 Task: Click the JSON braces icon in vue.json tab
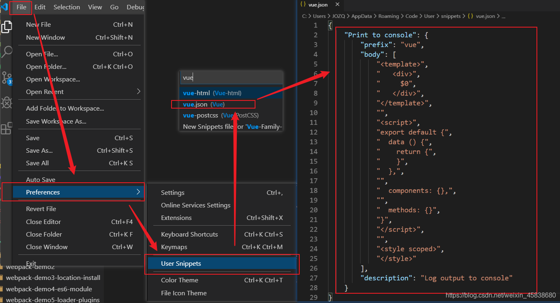[x=303, y=5]
